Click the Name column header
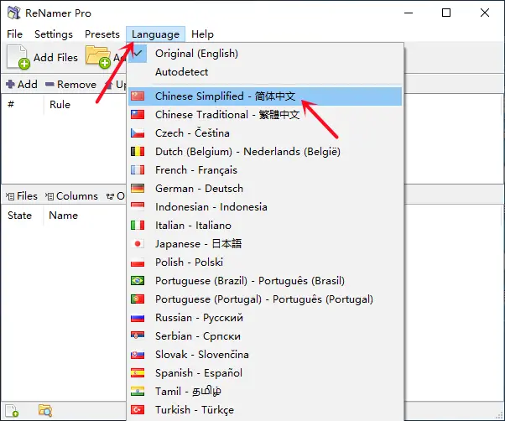The image size is (505, 421). coord(63,216)
